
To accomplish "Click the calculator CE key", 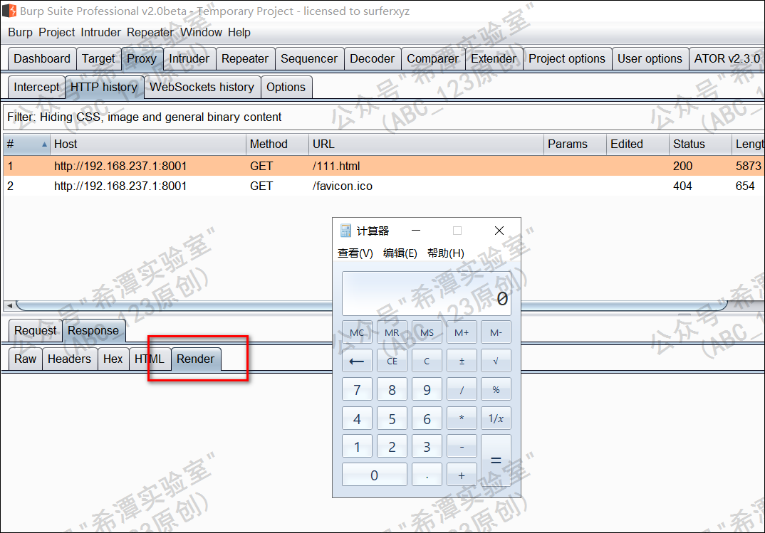I will (x=392, y=362).
